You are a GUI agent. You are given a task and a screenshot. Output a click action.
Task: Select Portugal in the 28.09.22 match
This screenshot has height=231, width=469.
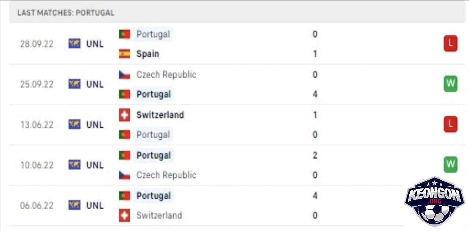point(153,34)
